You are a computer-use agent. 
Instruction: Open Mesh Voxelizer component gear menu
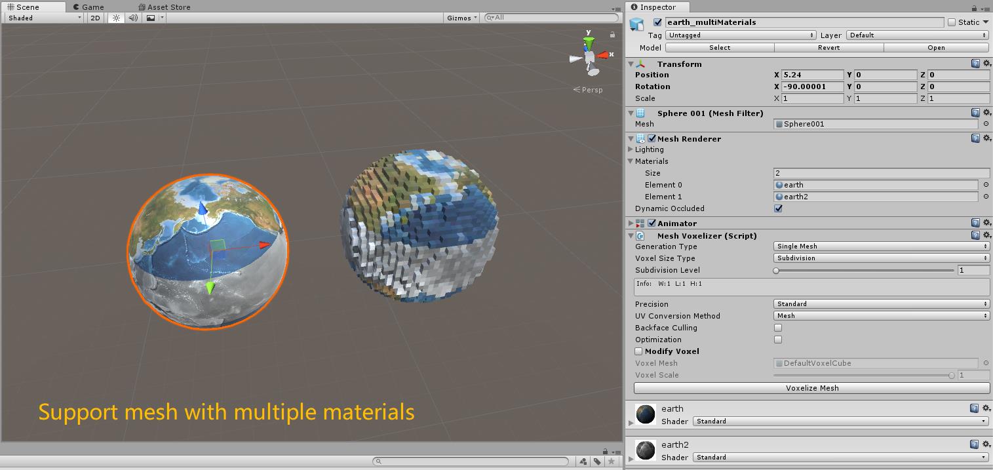point(986,235)
